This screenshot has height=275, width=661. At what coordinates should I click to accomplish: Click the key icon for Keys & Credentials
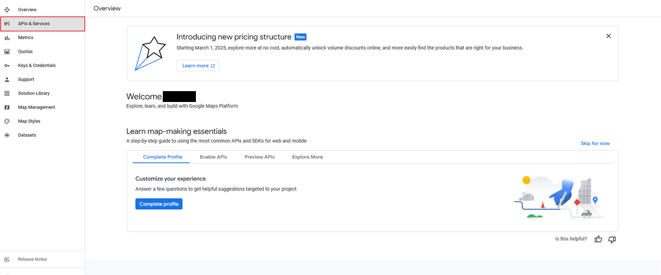[x=7, y=66]
